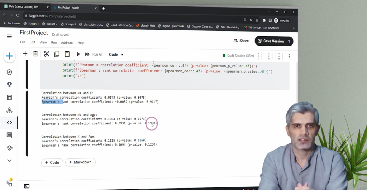Screen dimensions: 367x190
Task: Open the File menu
Action: [23, 42]
